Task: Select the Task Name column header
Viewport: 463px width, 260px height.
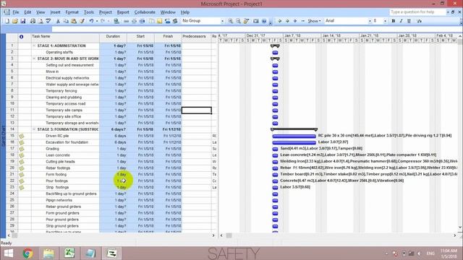Action: point(65,38)
